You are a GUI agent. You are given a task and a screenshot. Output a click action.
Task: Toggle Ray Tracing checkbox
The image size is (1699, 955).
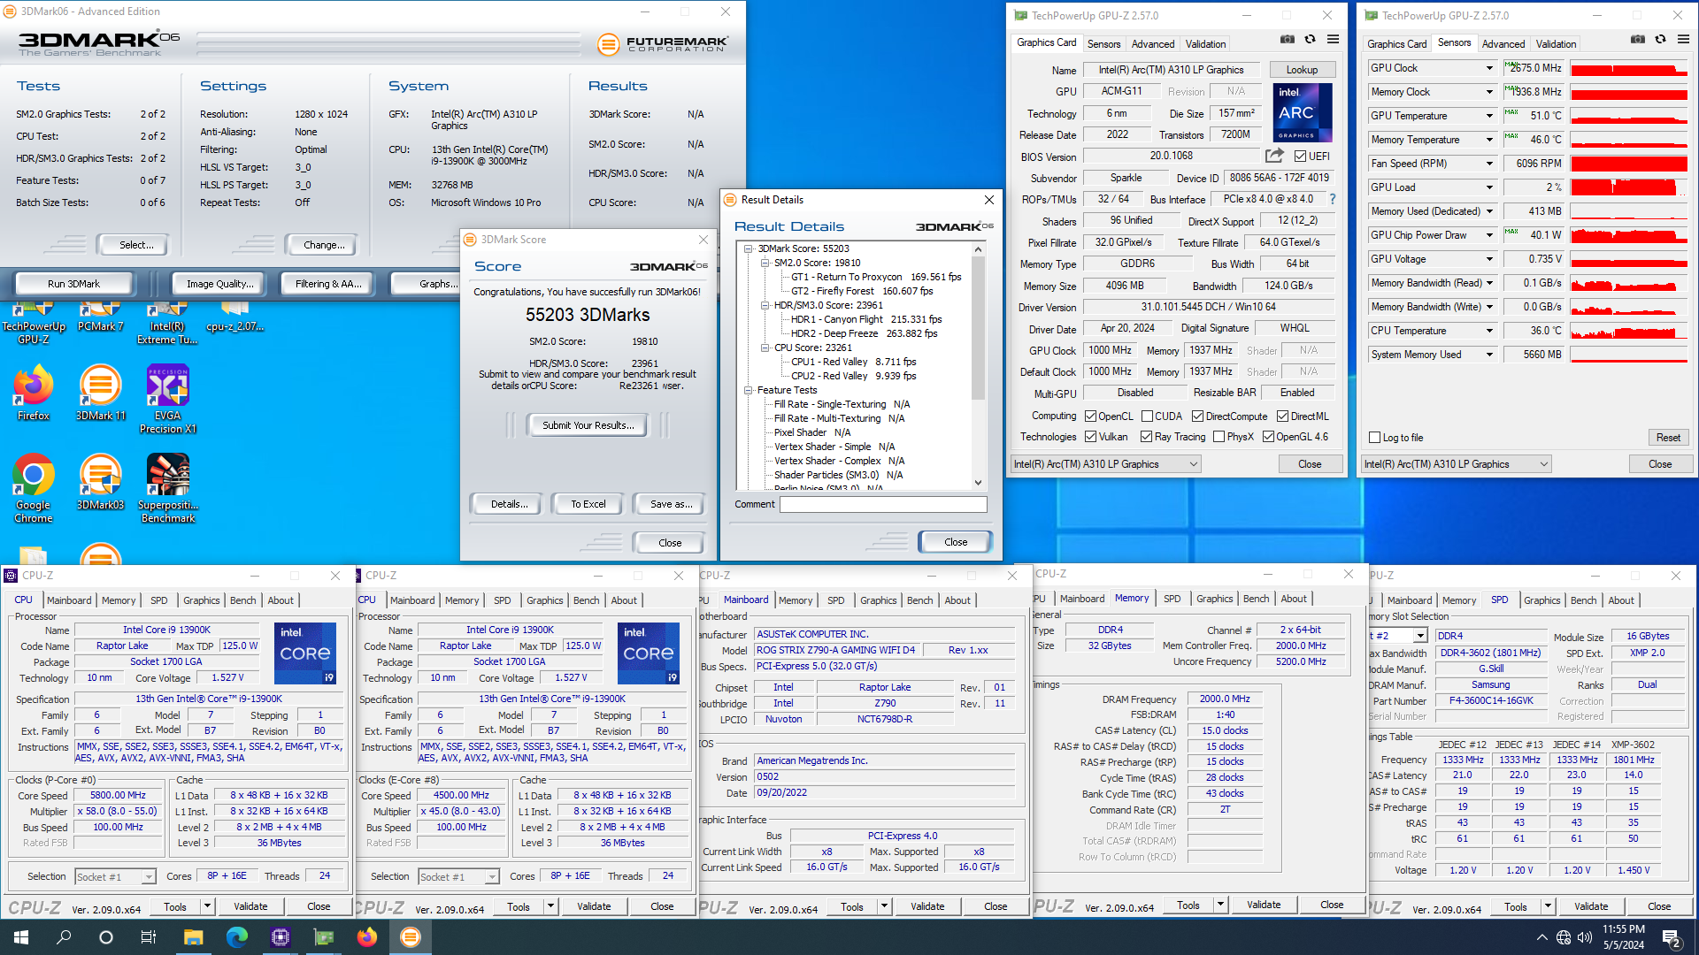tap(1146, 437)
